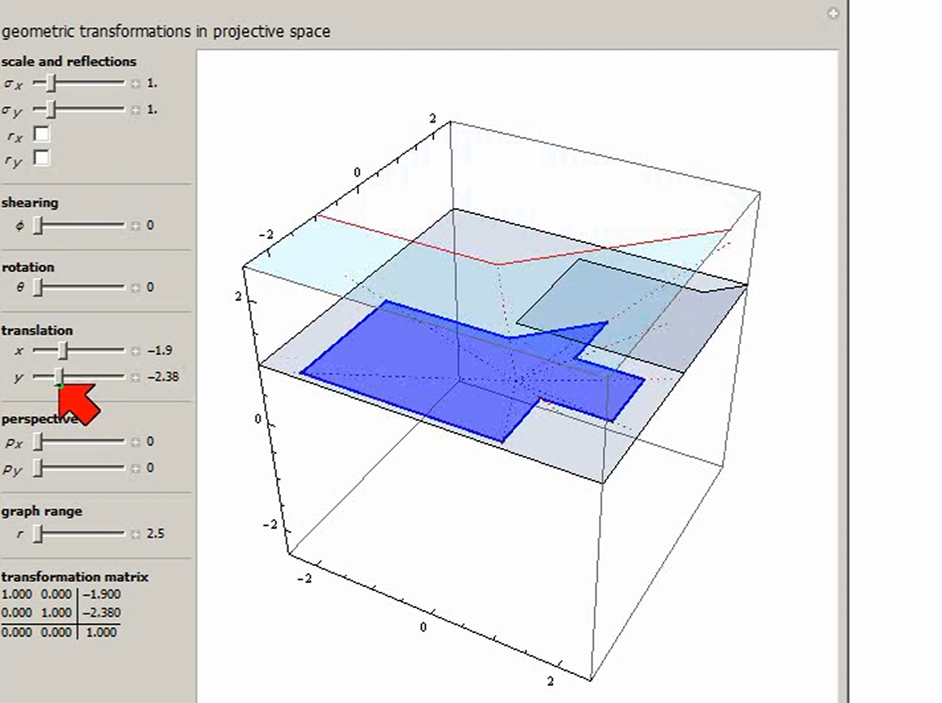Click the translation x plus icon
Image resolution: width=942 pixels, height=703 pixels.
pos(136,351)
